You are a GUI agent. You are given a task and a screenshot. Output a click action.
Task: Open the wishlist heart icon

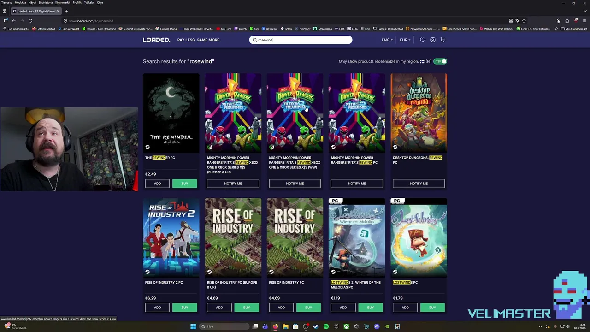(423, 40)
